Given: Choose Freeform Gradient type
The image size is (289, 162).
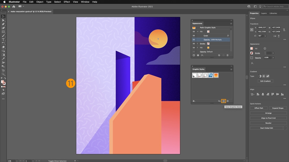Looking at the screenshot, I should [x=268, y=76].
